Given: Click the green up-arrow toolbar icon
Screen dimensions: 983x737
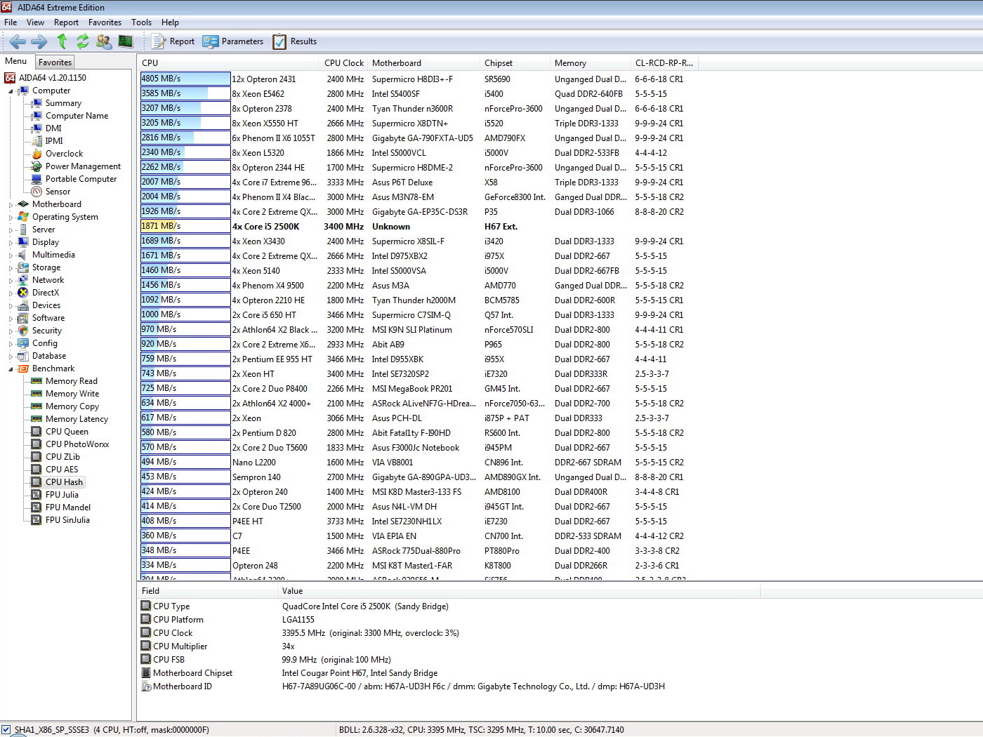Looking at the screenshot, I should click(62, 41).
